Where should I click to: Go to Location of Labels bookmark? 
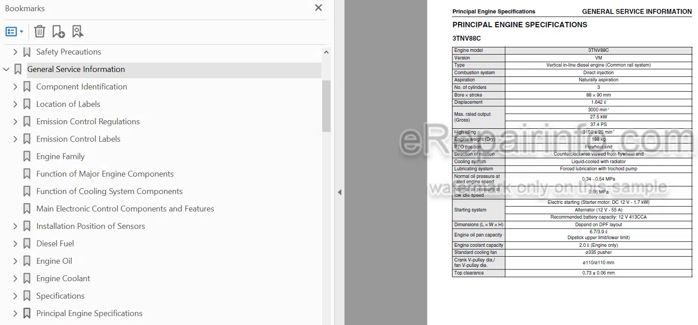68,104
